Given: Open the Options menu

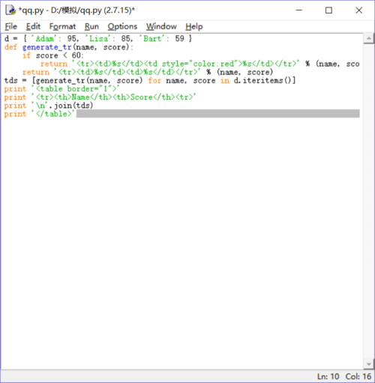Looking at the screenshot, I should (122, 26).
